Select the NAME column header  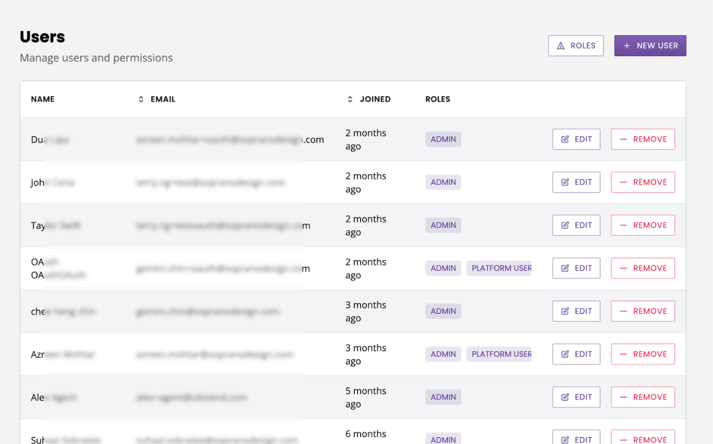pos(43,99)
